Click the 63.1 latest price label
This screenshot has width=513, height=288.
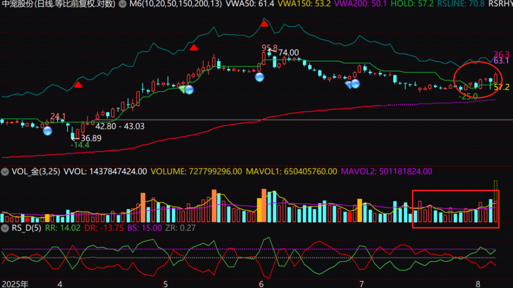[x=501, y=61]
